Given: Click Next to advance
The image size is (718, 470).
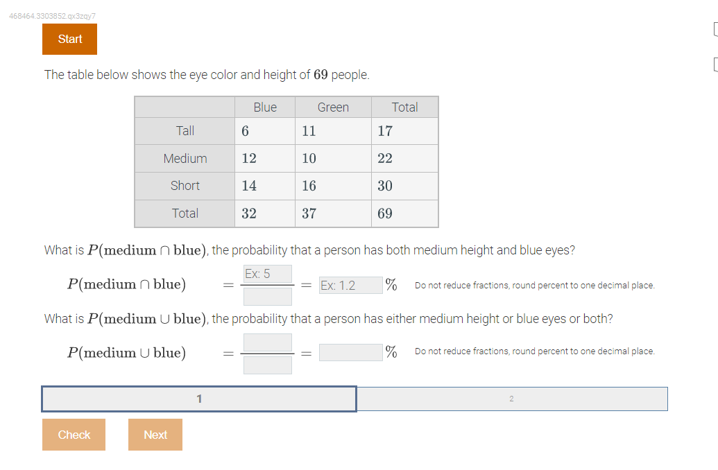Looking at the screenshot, I should [x=155, y=434].
